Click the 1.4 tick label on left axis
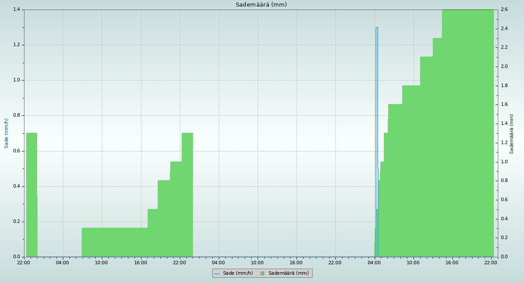 click(x=17, y=10)
